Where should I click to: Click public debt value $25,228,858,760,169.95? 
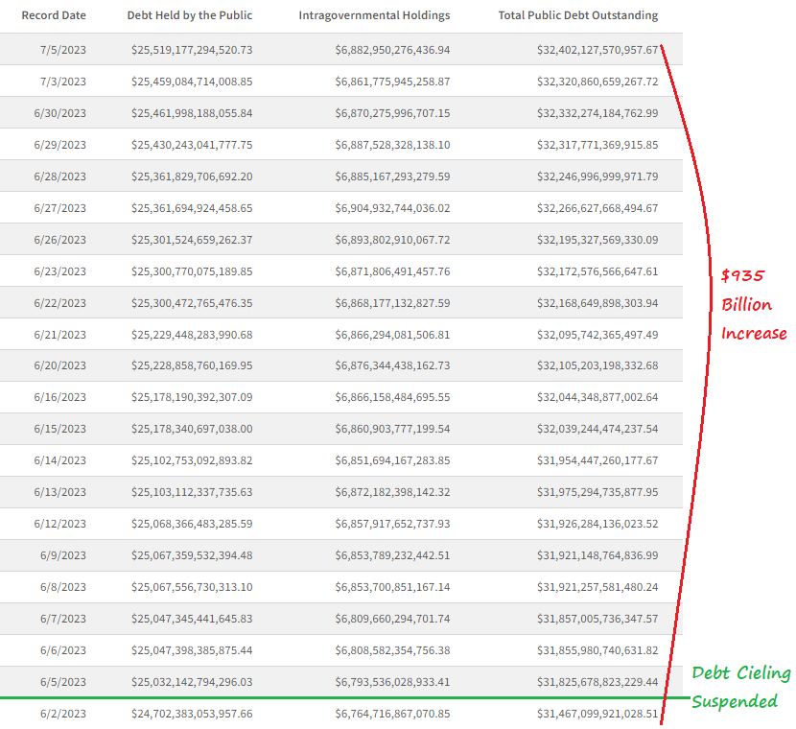point(192,365)
